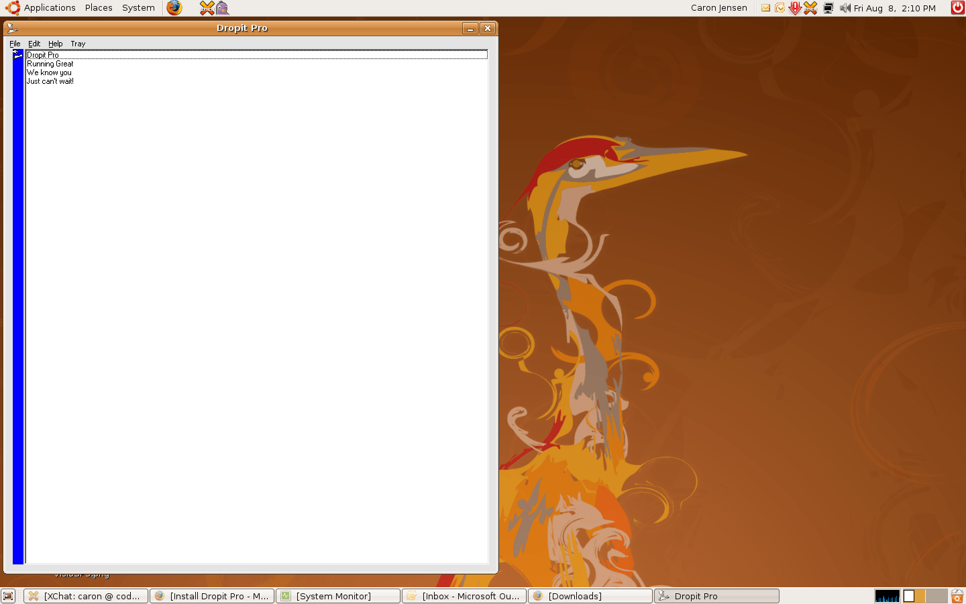Image resolution: width=966 pixels, height=604 pixels.
Task: Close the Dropit Pro window
Action: point(488,28)
